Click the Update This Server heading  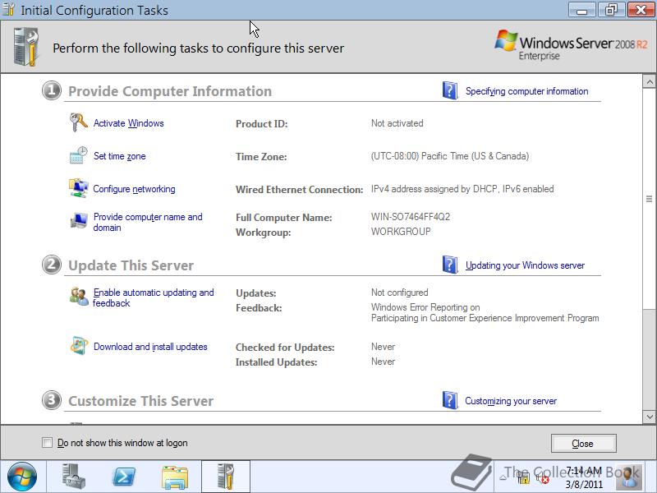point(131,265)
